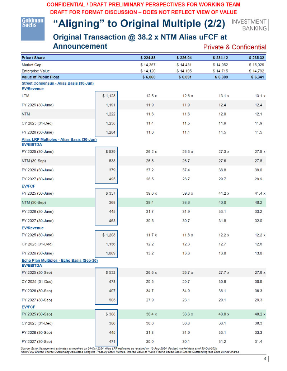287x371 pixels.
Task: Click the '31.4' multiple in last row
Action: pyautogui.click(x=259, y=342)
